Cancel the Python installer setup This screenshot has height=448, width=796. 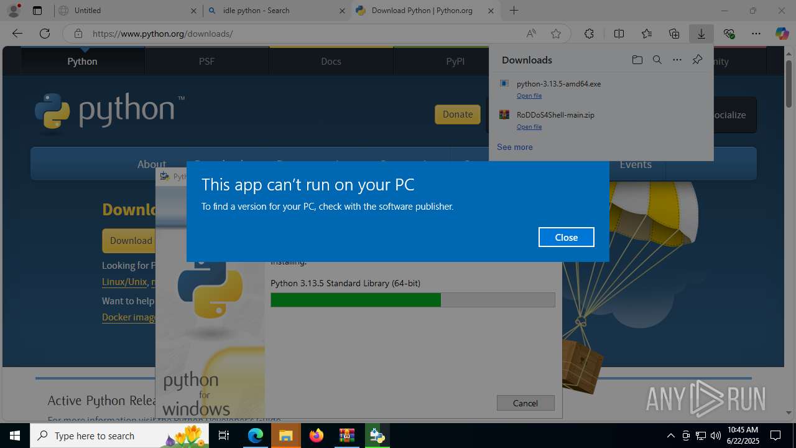pyautogui.click(x=525, y=403)
